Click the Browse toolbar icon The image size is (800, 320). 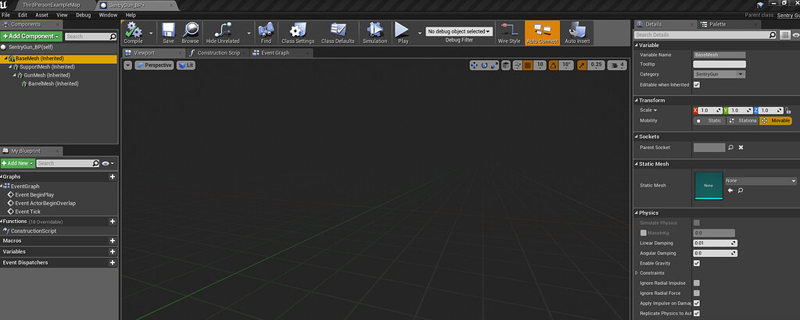click(x=190, y=31)
